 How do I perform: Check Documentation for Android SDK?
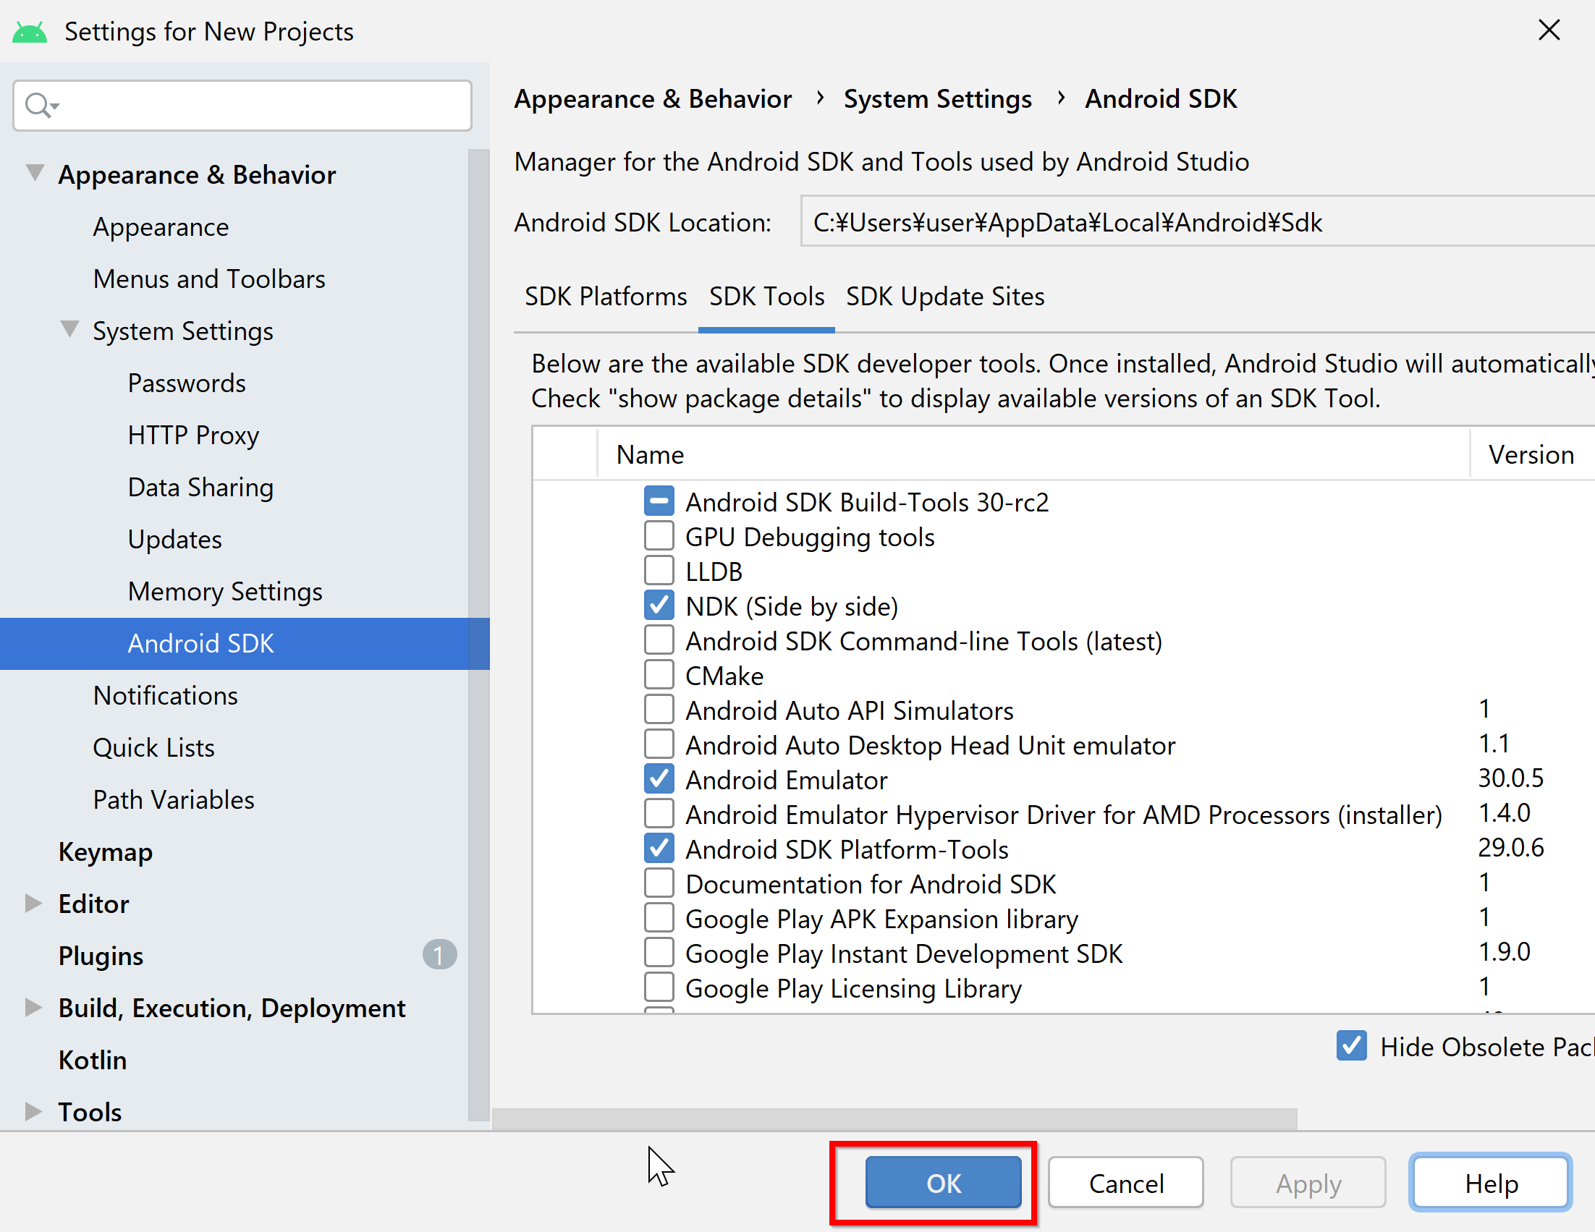pos(659,883)
